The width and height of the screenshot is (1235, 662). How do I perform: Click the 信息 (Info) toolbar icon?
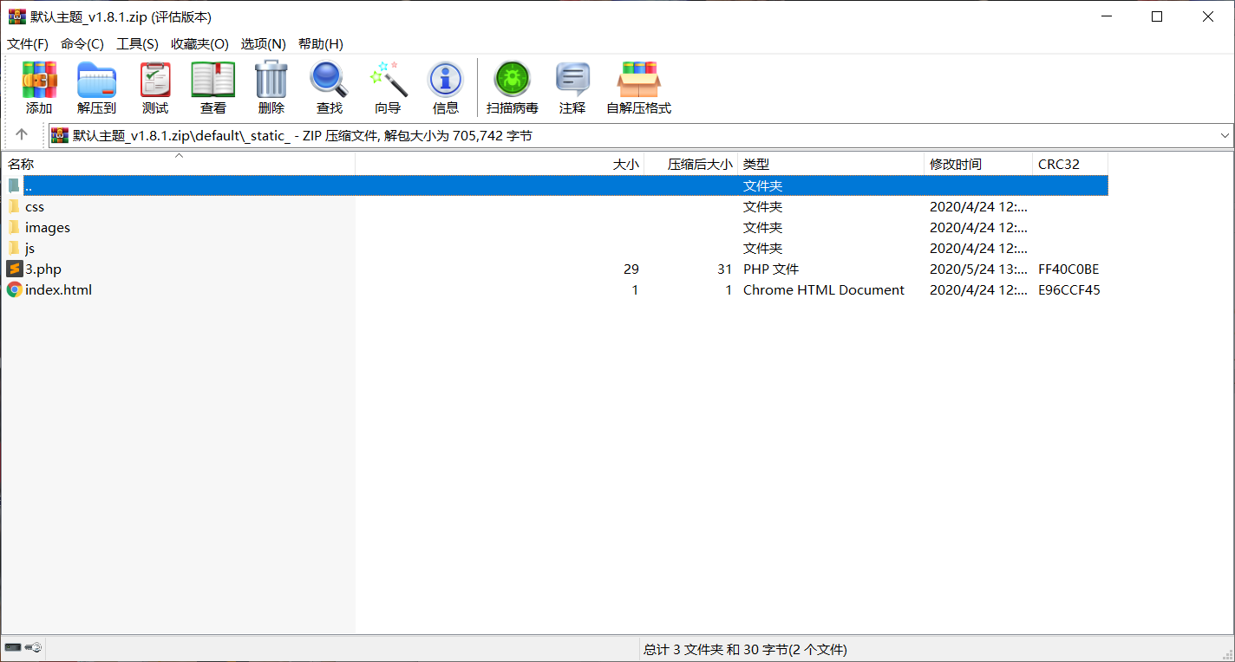[x=445, y=87]
